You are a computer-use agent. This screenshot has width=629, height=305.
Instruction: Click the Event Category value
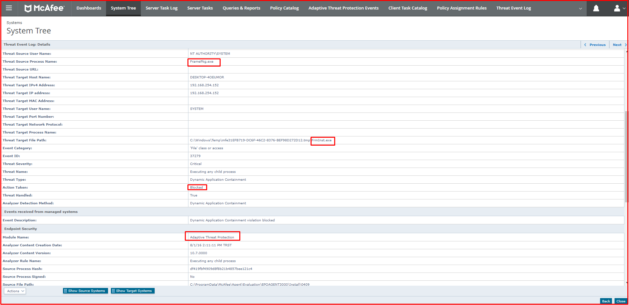[206, 148]
